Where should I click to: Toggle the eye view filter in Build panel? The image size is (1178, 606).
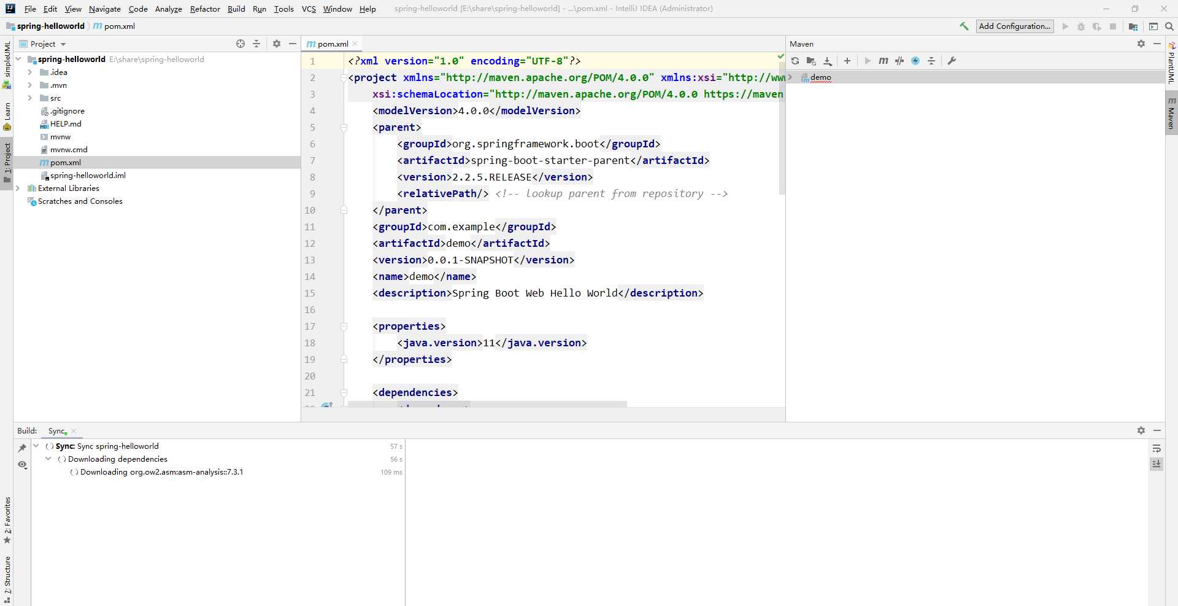pyautogui.click(x=22, y=465)
